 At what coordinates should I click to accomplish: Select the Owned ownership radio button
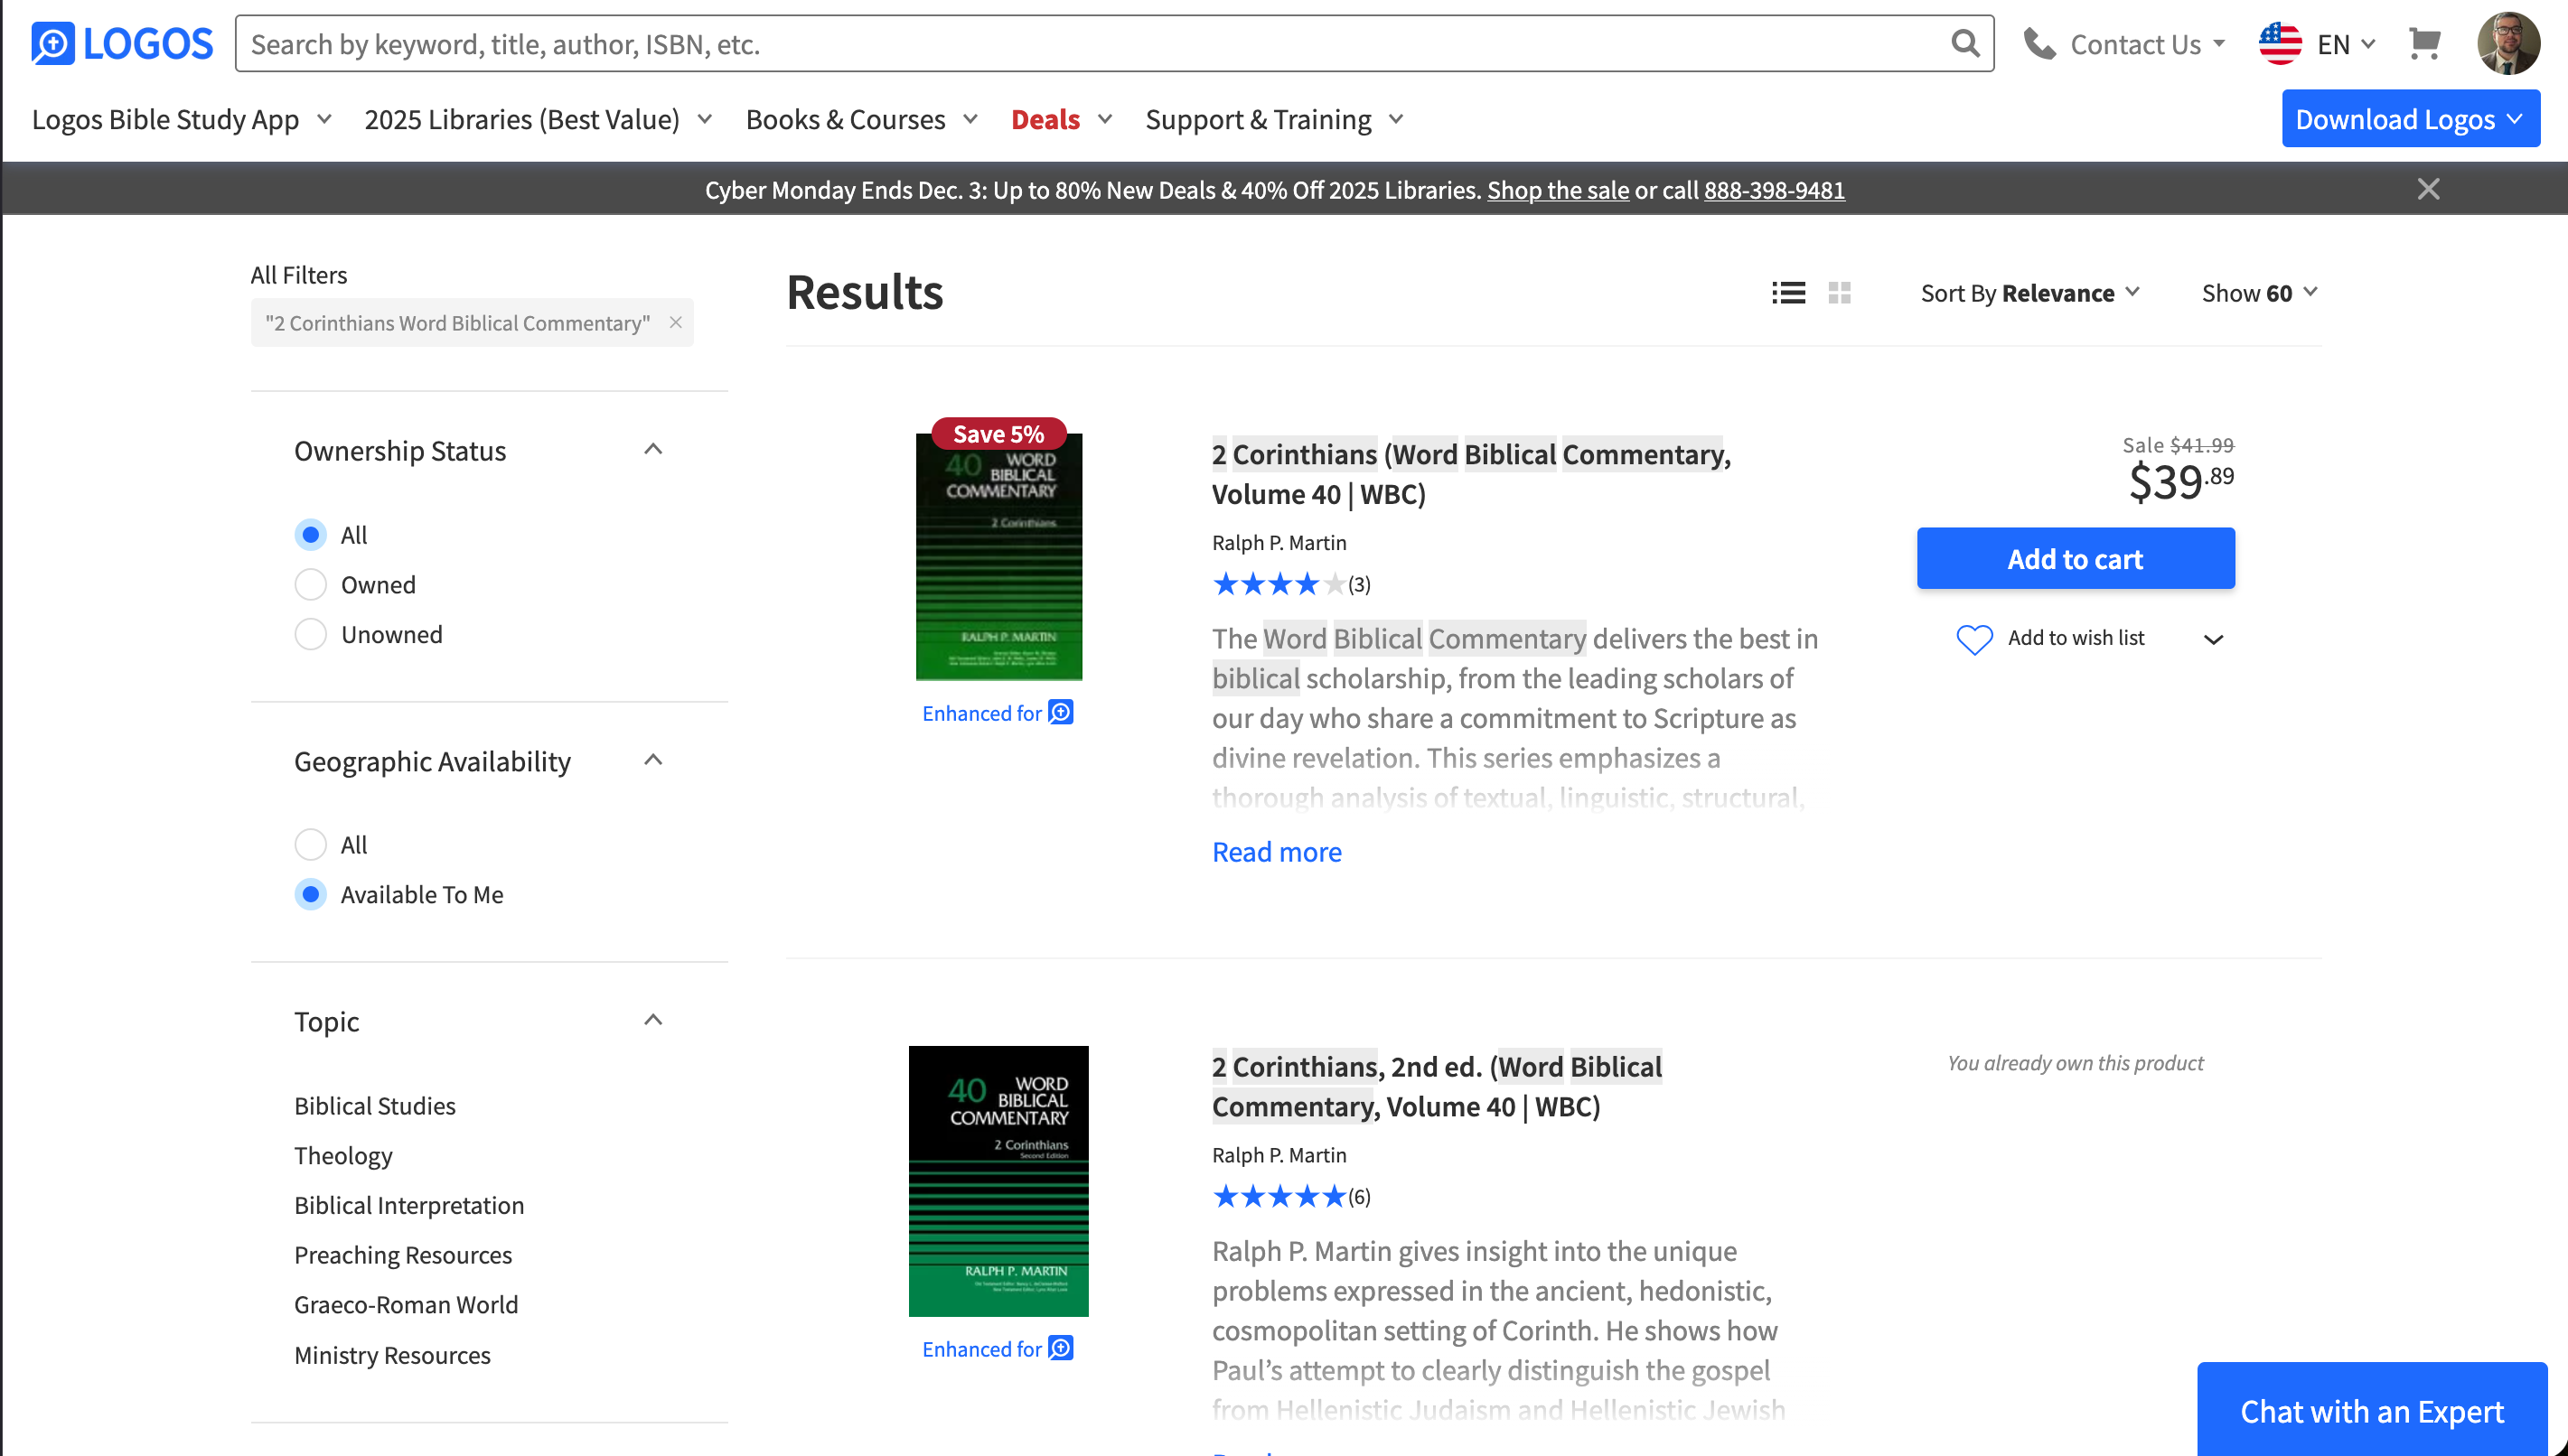[311, 585]
